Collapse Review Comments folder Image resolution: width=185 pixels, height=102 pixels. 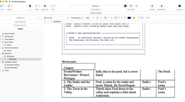(x=1, y=48)
